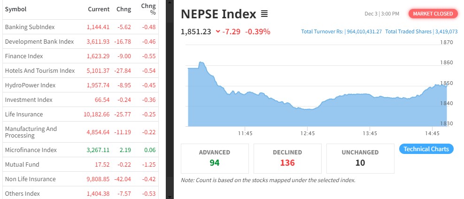The width and height of the screenshot is (464, 199).
Task: Sort table by Current column header
Action: [99, 9]
